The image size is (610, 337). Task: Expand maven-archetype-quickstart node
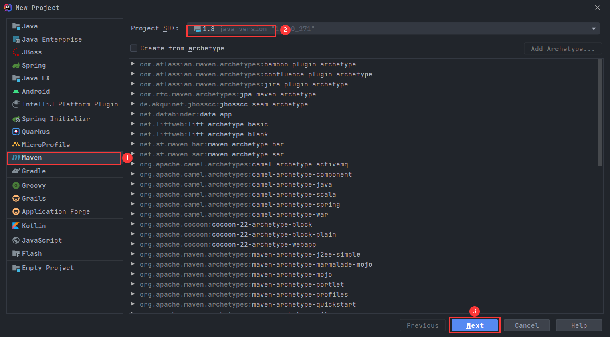[133, 304]
